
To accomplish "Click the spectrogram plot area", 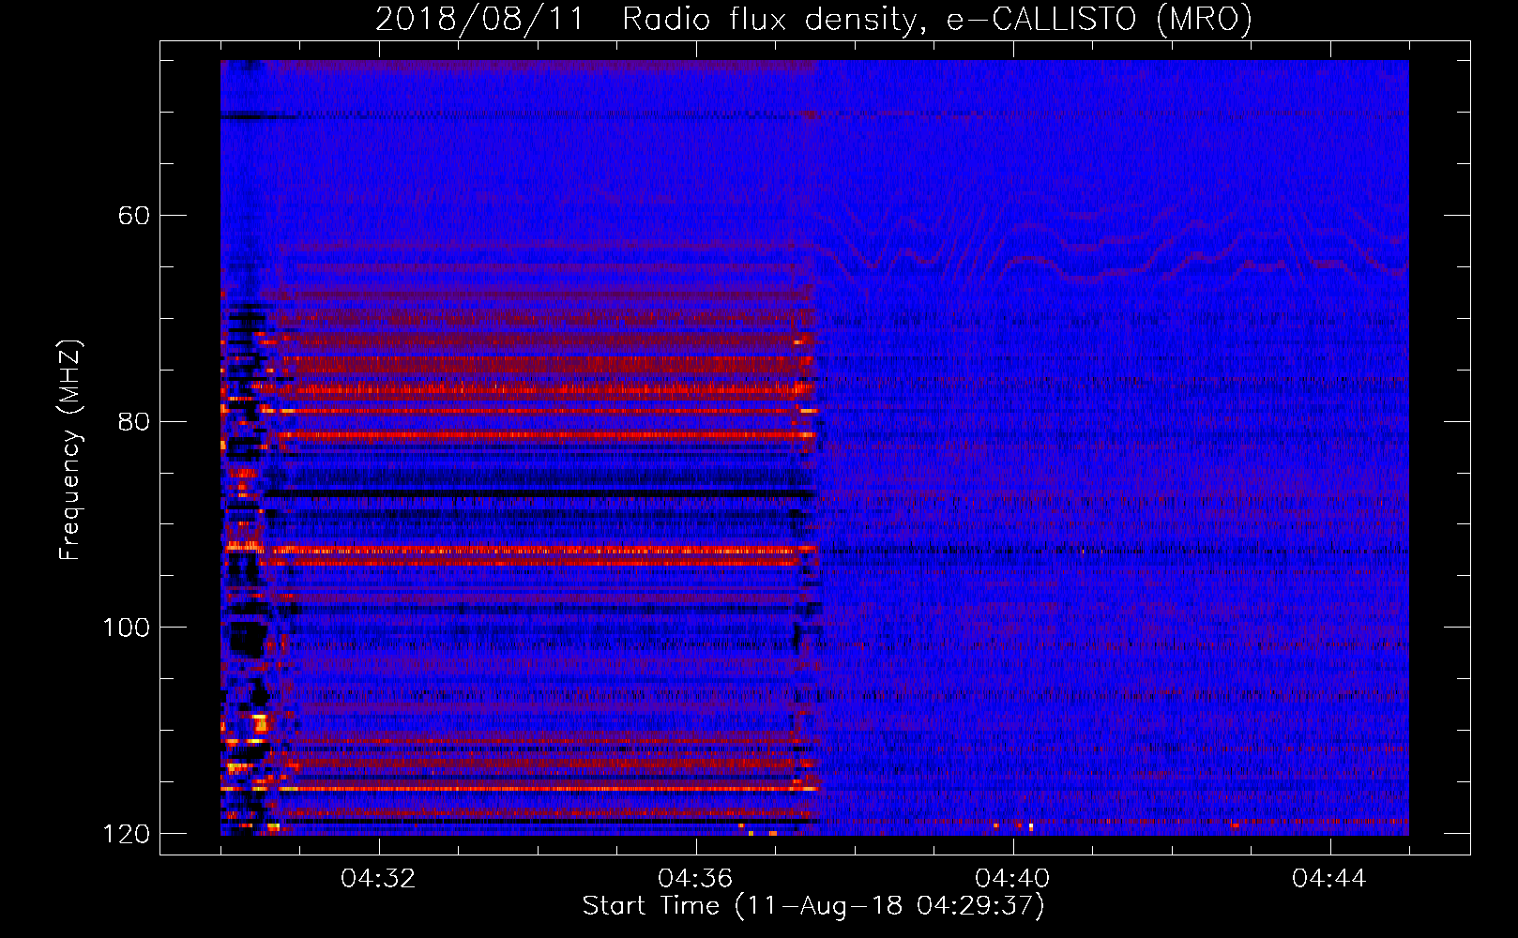I will click(814, 447).
